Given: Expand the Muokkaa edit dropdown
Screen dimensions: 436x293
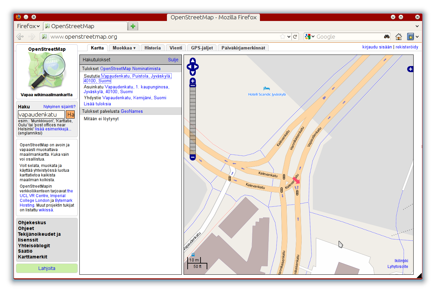Looking at the screenshot, I should click(124, 48).
